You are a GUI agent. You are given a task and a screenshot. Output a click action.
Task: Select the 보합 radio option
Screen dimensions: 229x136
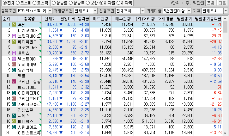(88, 3)
